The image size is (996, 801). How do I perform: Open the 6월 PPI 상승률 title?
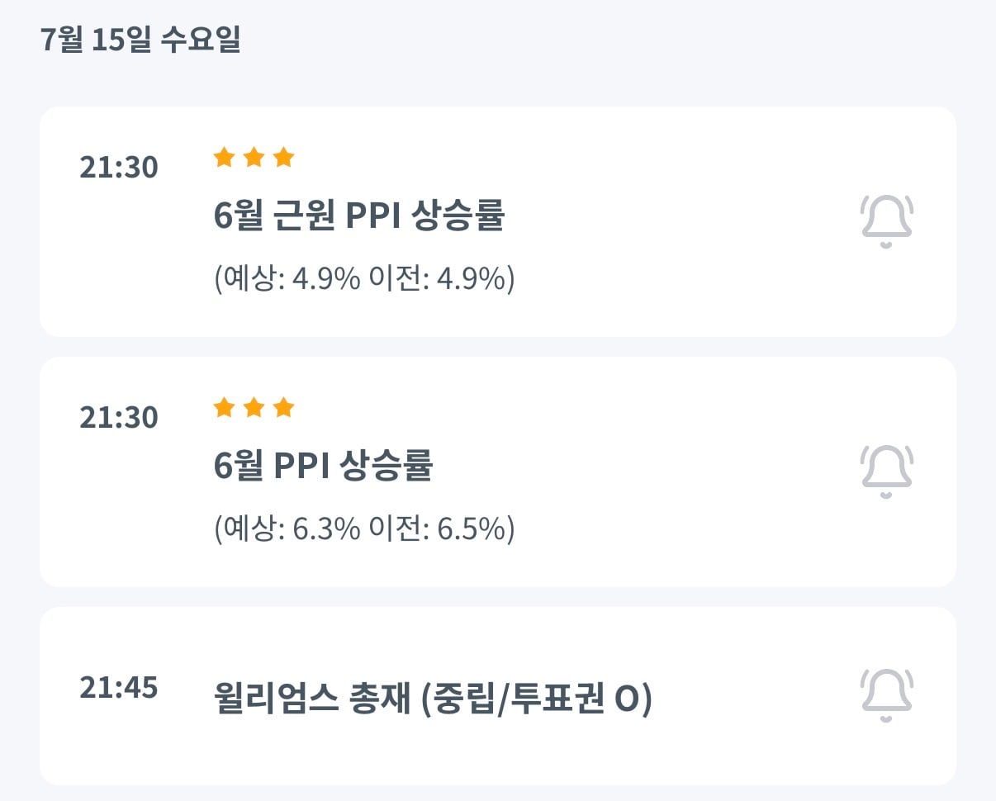click(x=323, y=467)
